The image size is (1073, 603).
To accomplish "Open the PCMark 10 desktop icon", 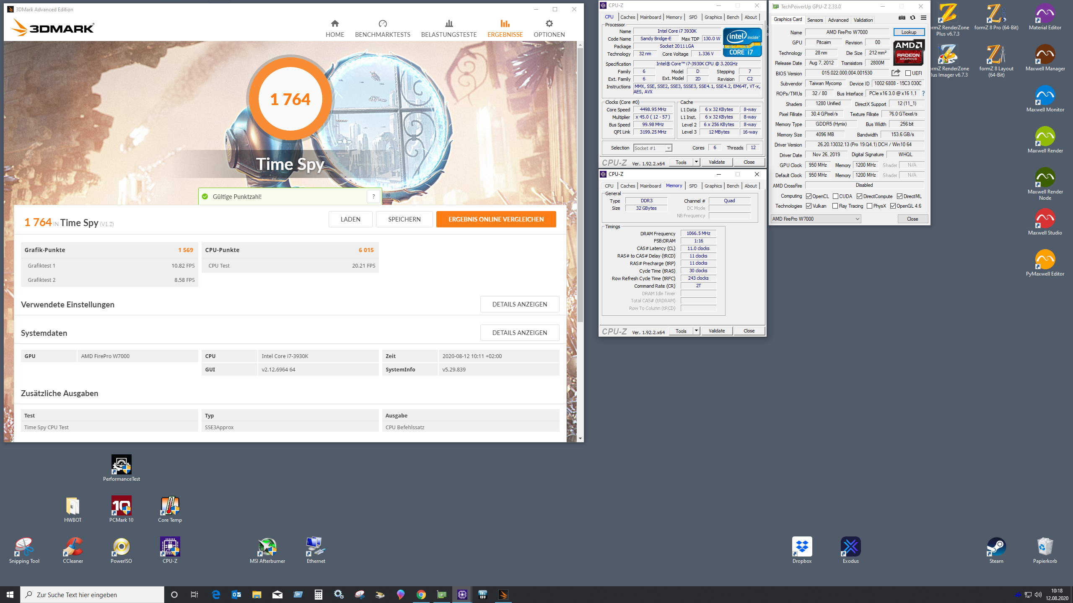I will coord(122,509).
